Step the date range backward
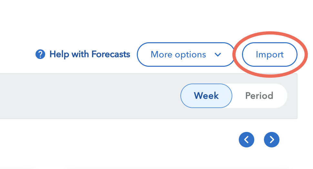 247,140
